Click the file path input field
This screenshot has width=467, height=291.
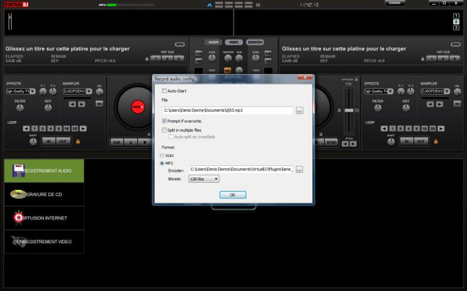click(228, 111)
